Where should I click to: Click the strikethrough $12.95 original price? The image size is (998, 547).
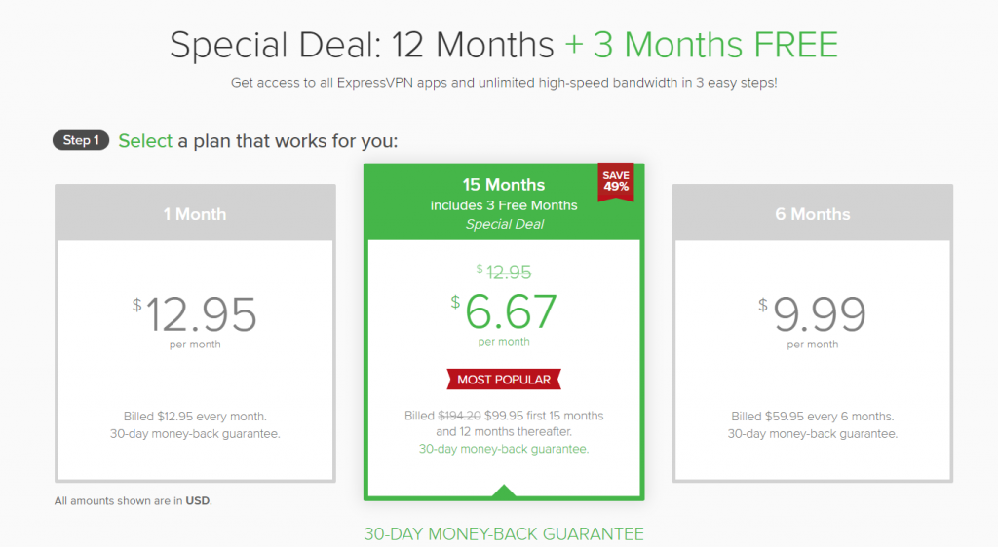coord(504,272)
